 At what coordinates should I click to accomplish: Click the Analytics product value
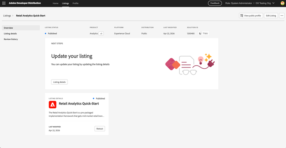point(94,34)
